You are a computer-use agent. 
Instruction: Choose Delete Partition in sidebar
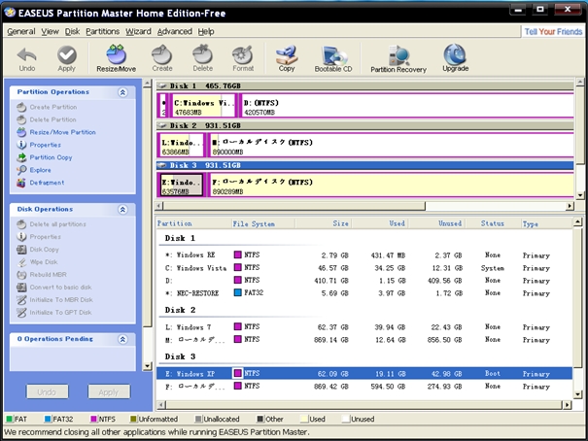pyautogui.click(x=52, y=119)
